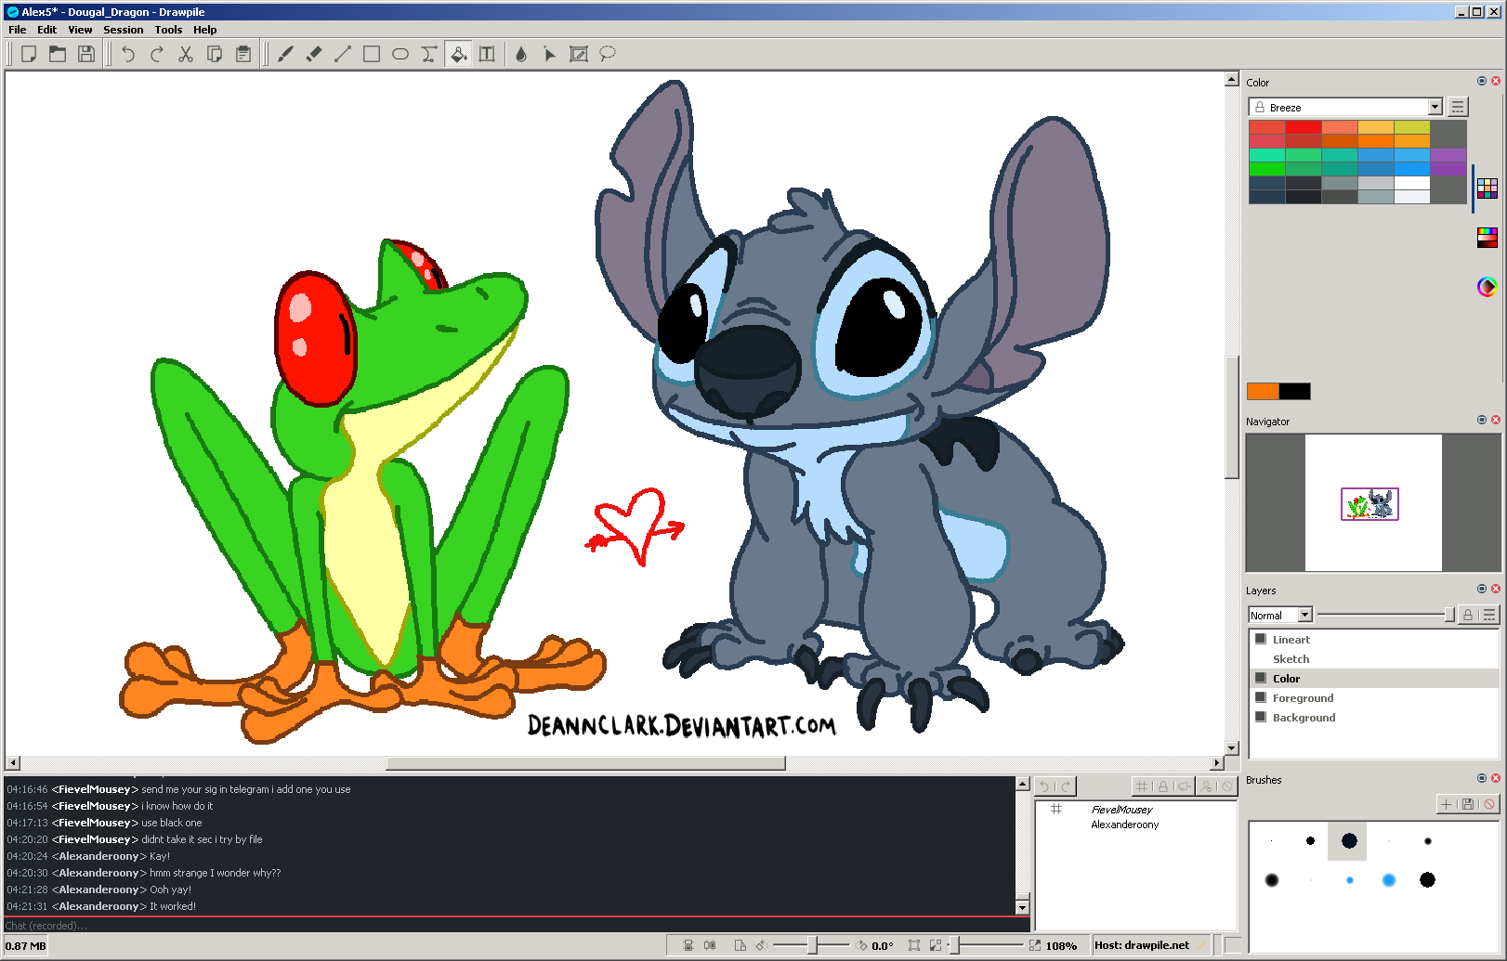Select user FievelMousey in the user list
Screen dimensions: 1507x961
tap(1121, 810)
